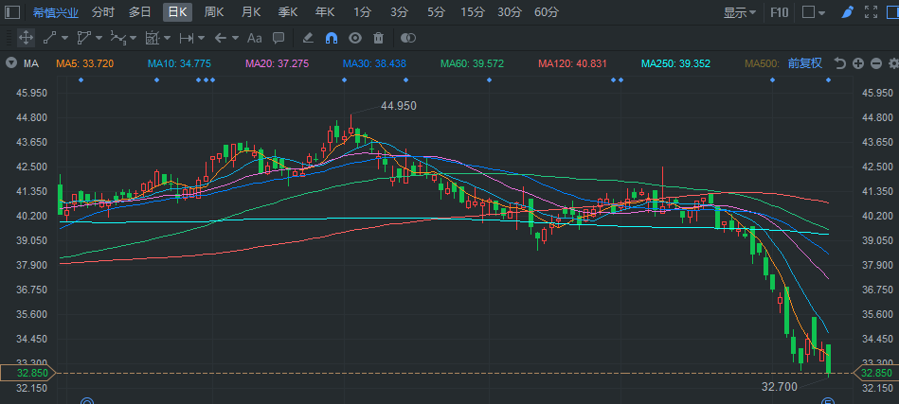Expand the polygon tool dropdown arrow
This screenshot has width=899, height=404.
click(99, 39)
